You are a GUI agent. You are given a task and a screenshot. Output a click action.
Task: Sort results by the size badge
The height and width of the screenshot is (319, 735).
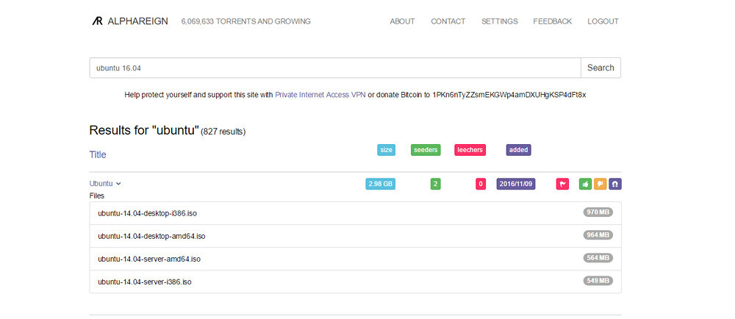coord(387,150)
